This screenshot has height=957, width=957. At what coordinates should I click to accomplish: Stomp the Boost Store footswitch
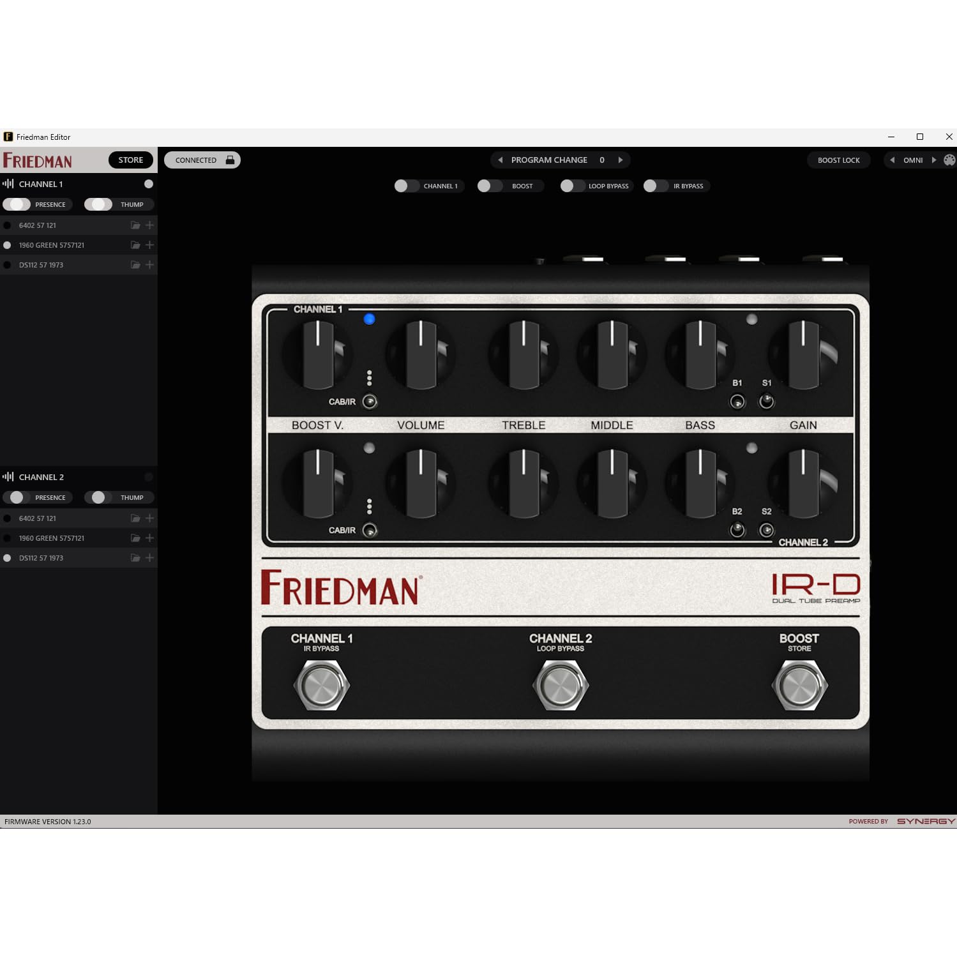800,686
